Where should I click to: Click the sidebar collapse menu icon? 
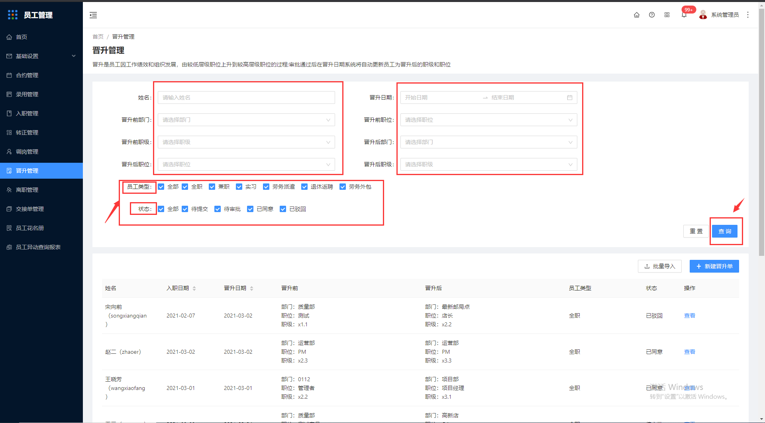tap(93, 15)
